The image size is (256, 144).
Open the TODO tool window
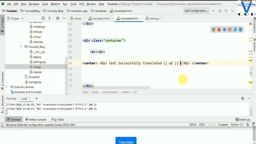coord(58,120)
